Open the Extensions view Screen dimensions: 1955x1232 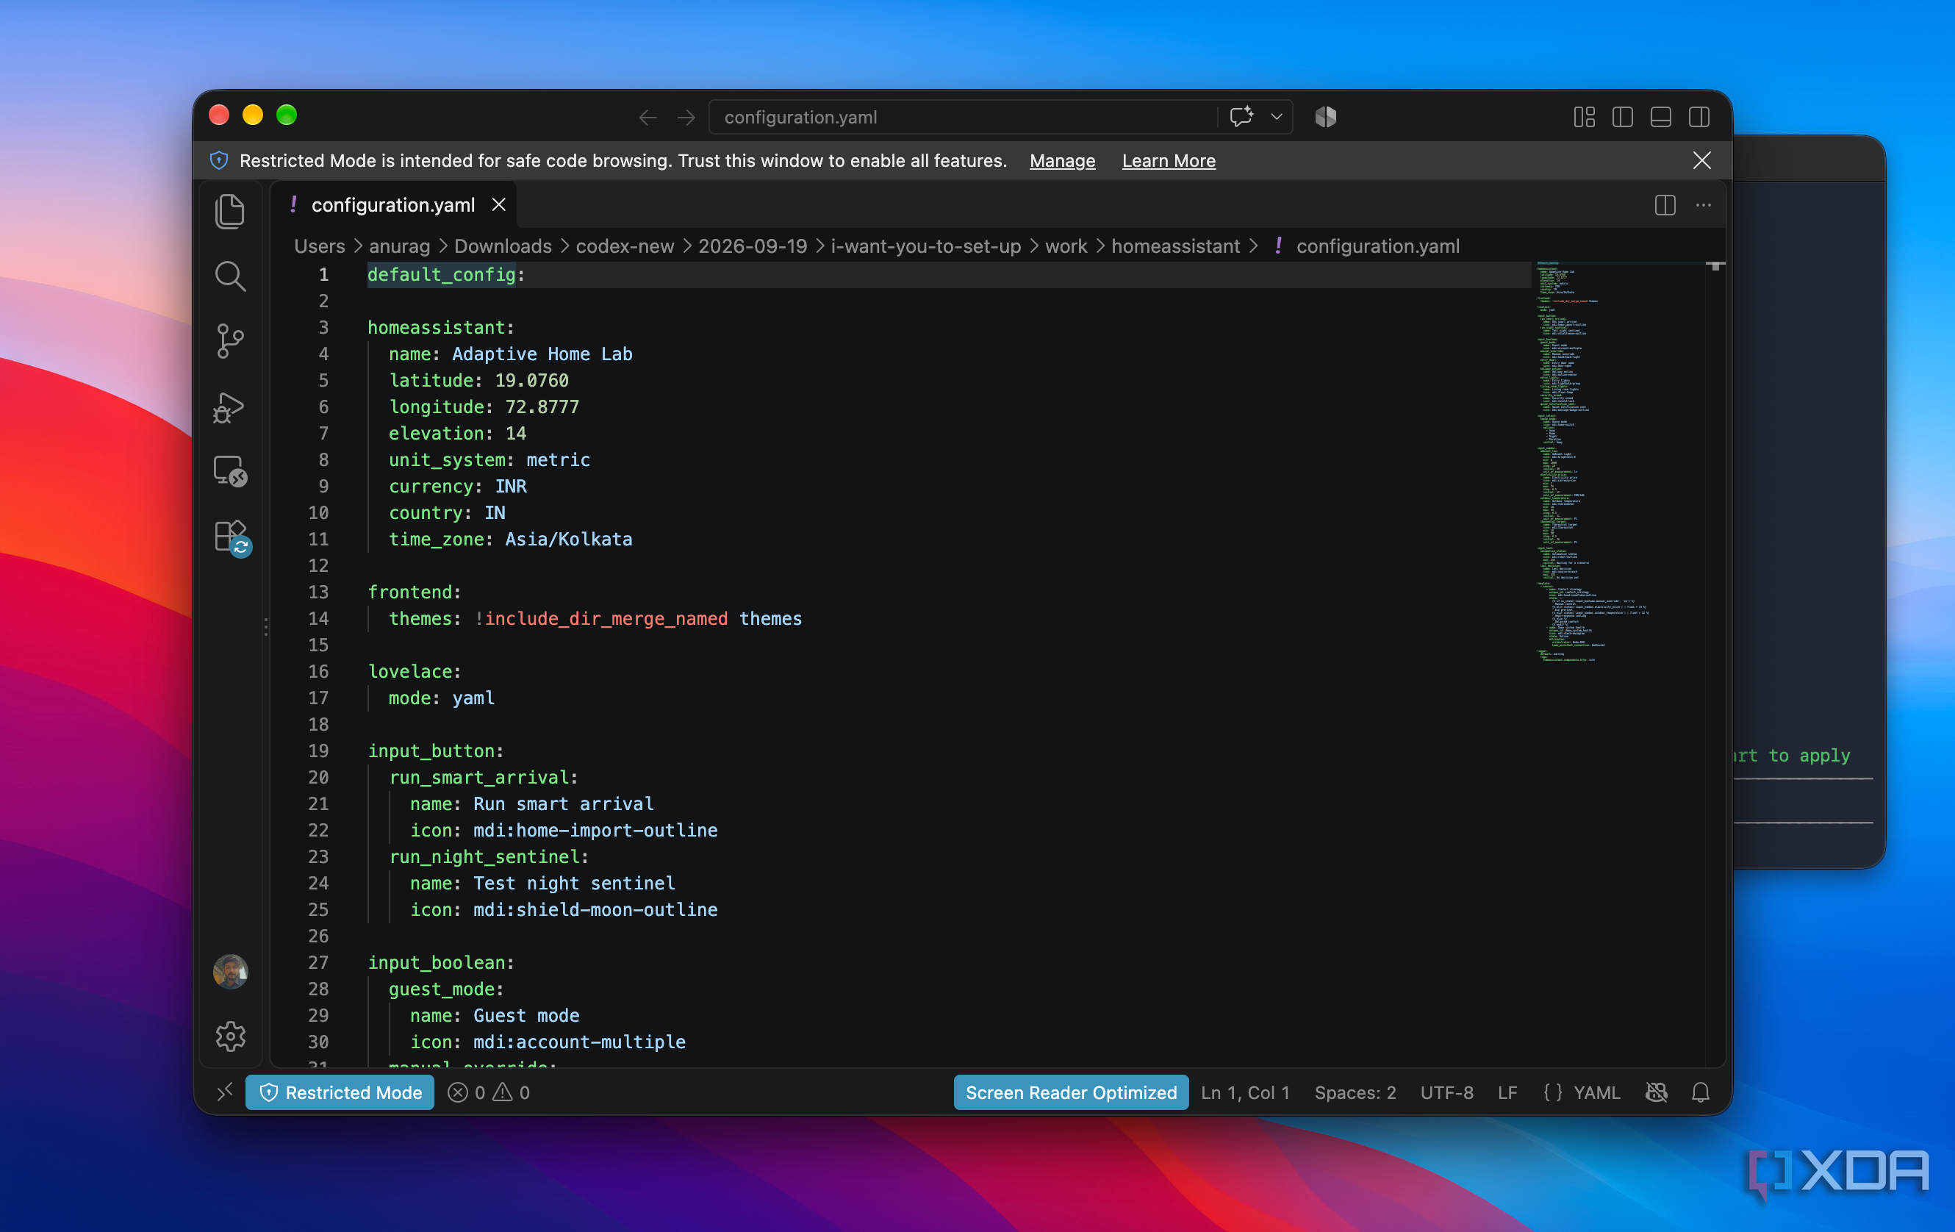(232, 537)
